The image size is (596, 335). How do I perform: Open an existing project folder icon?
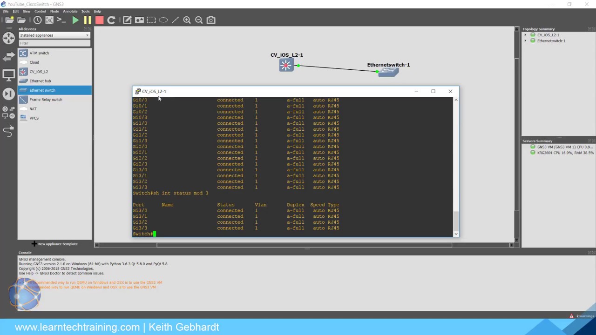(x=21, y=20)
